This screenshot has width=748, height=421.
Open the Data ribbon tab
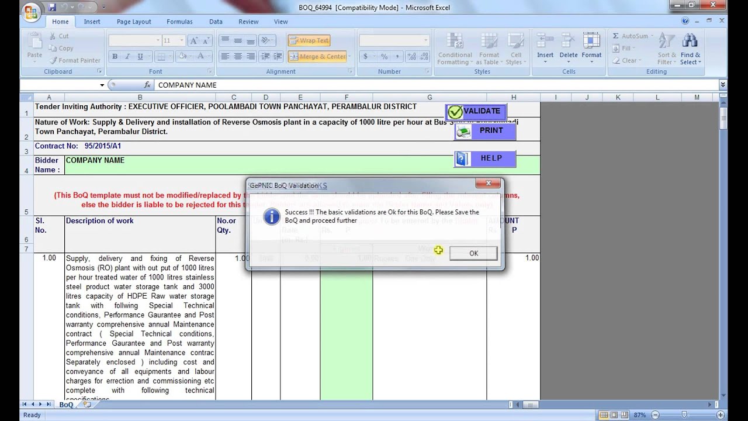click(216, 22)
